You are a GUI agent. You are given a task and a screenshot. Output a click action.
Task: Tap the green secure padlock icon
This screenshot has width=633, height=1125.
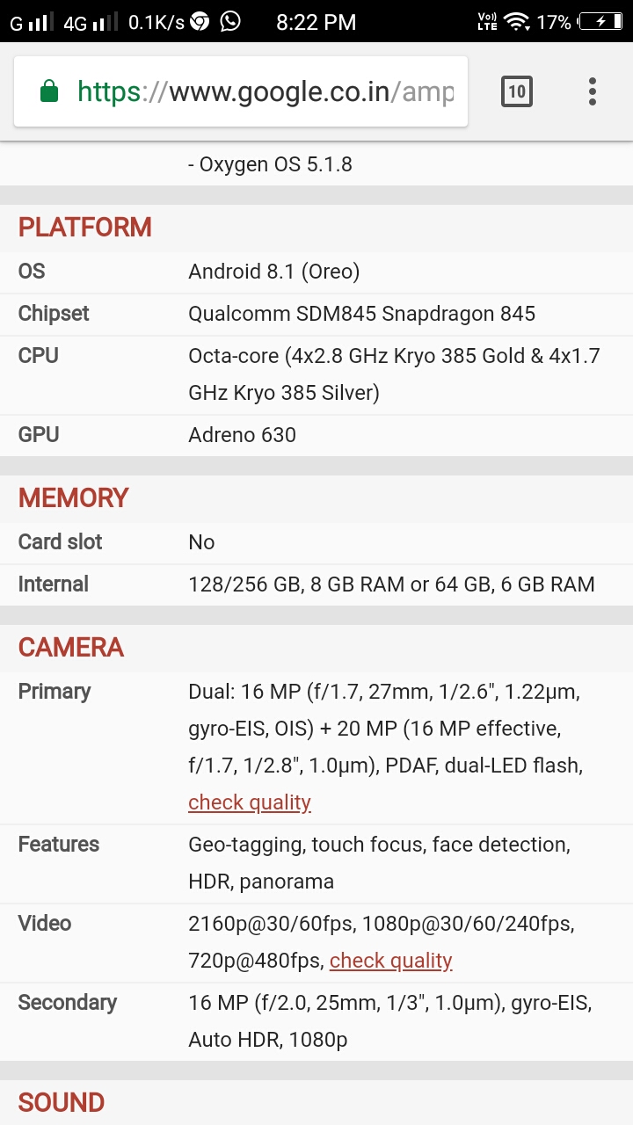tap(49, 91)
